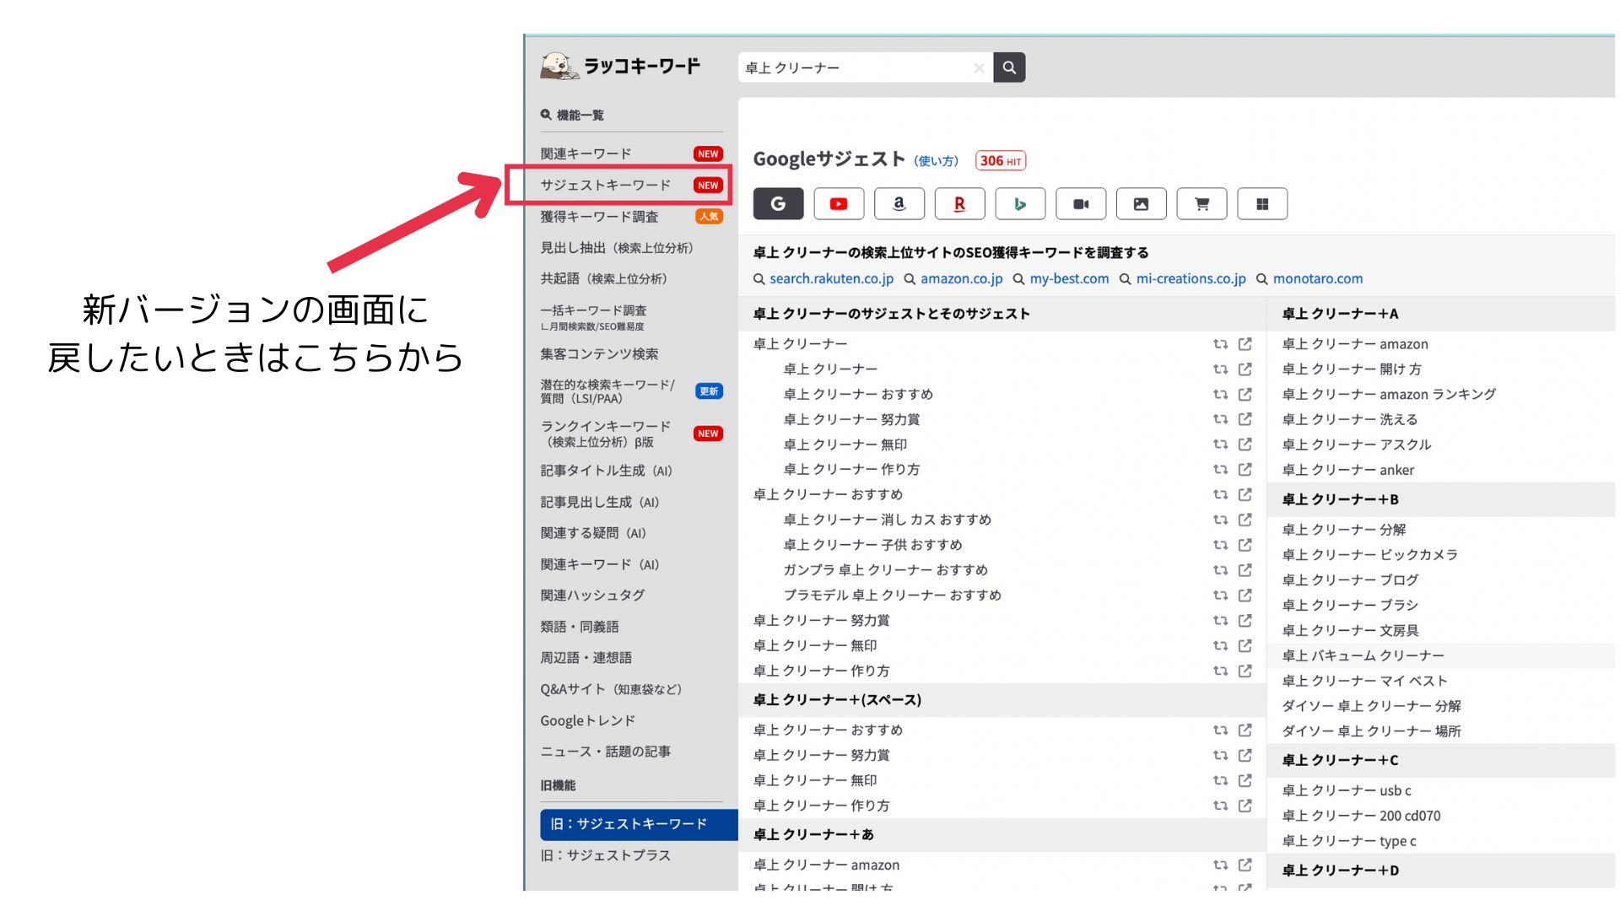
Task: Open 関連キーワード menu item with NEW badge
Action: point(631,154)
